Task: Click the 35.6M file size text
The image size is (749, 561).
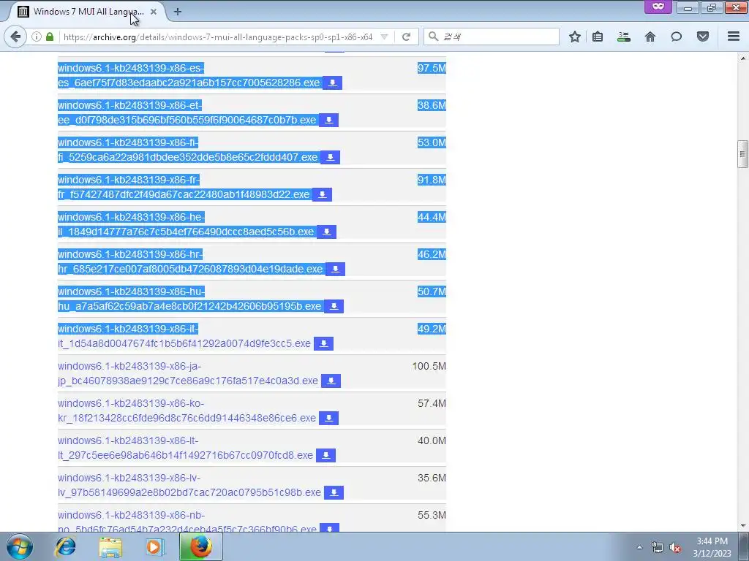Action: click(432, 478)
